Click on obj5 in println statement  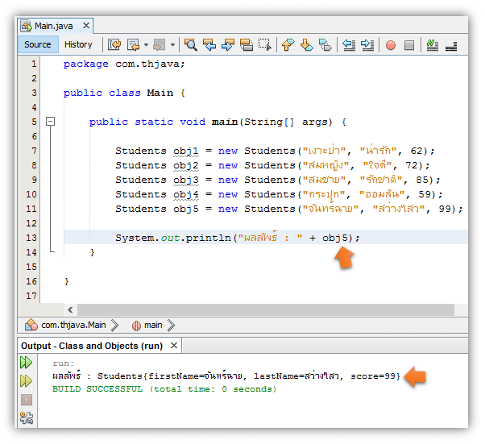(335, 238)
